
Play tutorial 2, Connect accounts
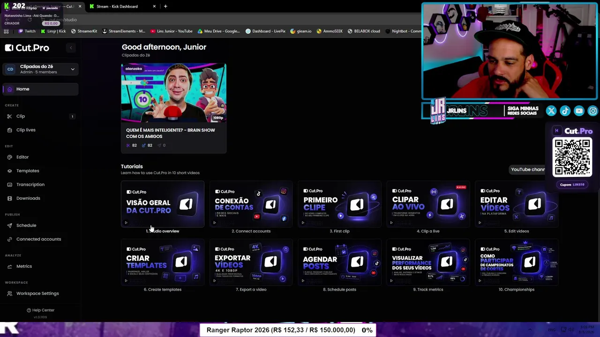coord(251,205)
